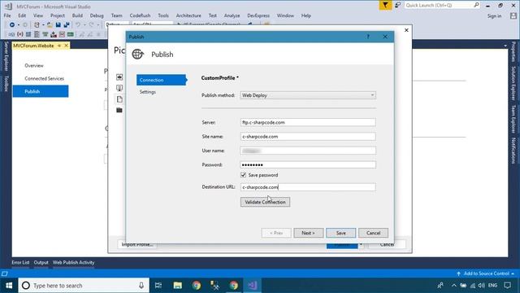Select Overview in the left navigation
This screenshot has height=293, width=520.
34,66
